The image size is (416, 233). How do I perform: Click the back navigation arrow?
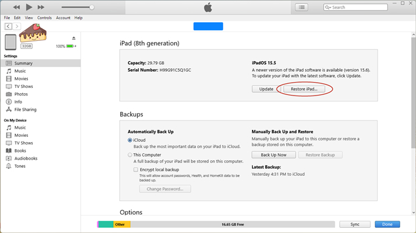click(x=8, y=26)
